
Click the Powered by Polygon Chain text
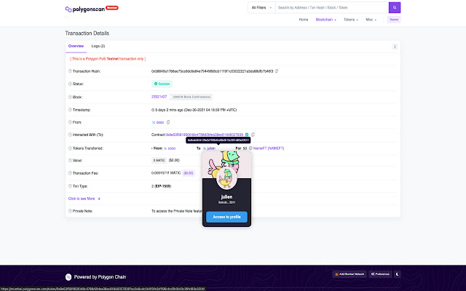[100, 277]
